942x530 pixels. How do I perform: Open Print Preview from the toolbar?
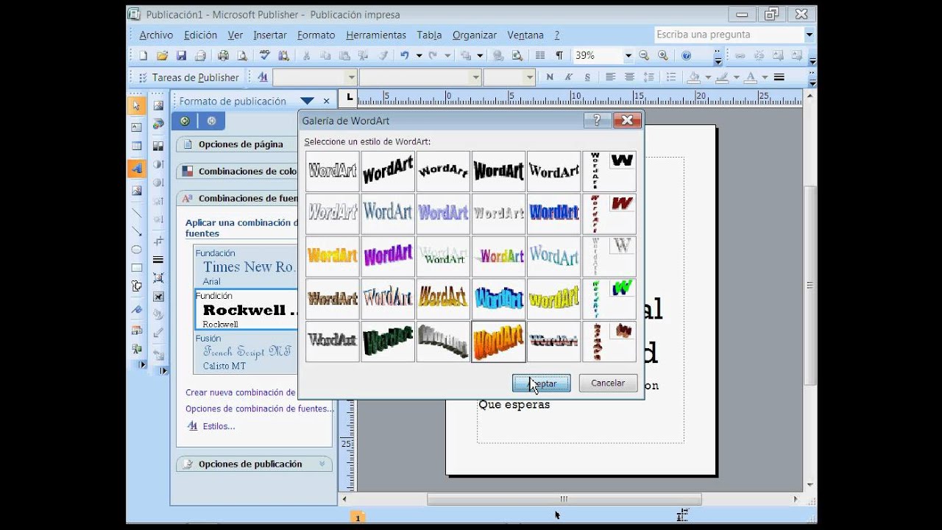click(241, 55)
